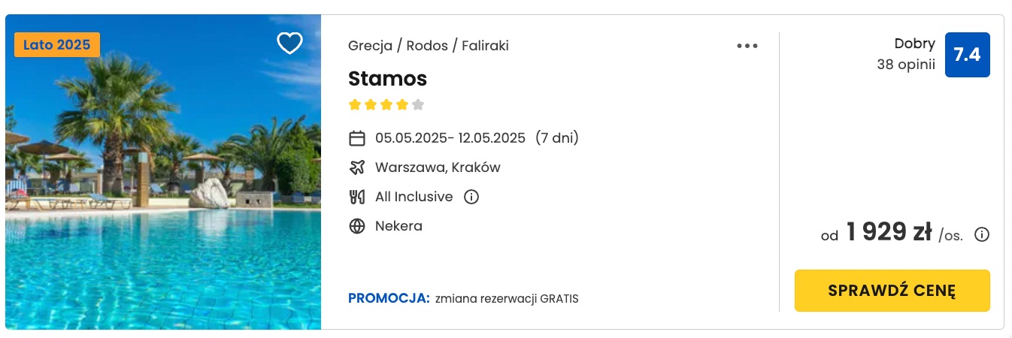Image resolution: width=1012 pixels, height=338 pixels.
Task: Click the Lato 2025 orange badge
Action: coord(56,44)
